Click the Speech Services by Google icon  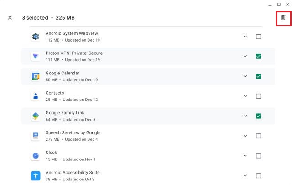(36, 136)
